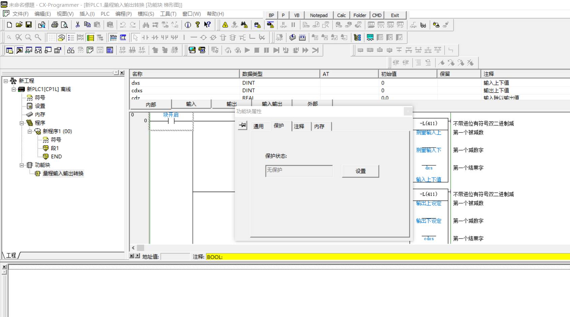Toggle the pushpin in properties dialog
This screenshot has width=570, height=317.
tap(243, 126)
